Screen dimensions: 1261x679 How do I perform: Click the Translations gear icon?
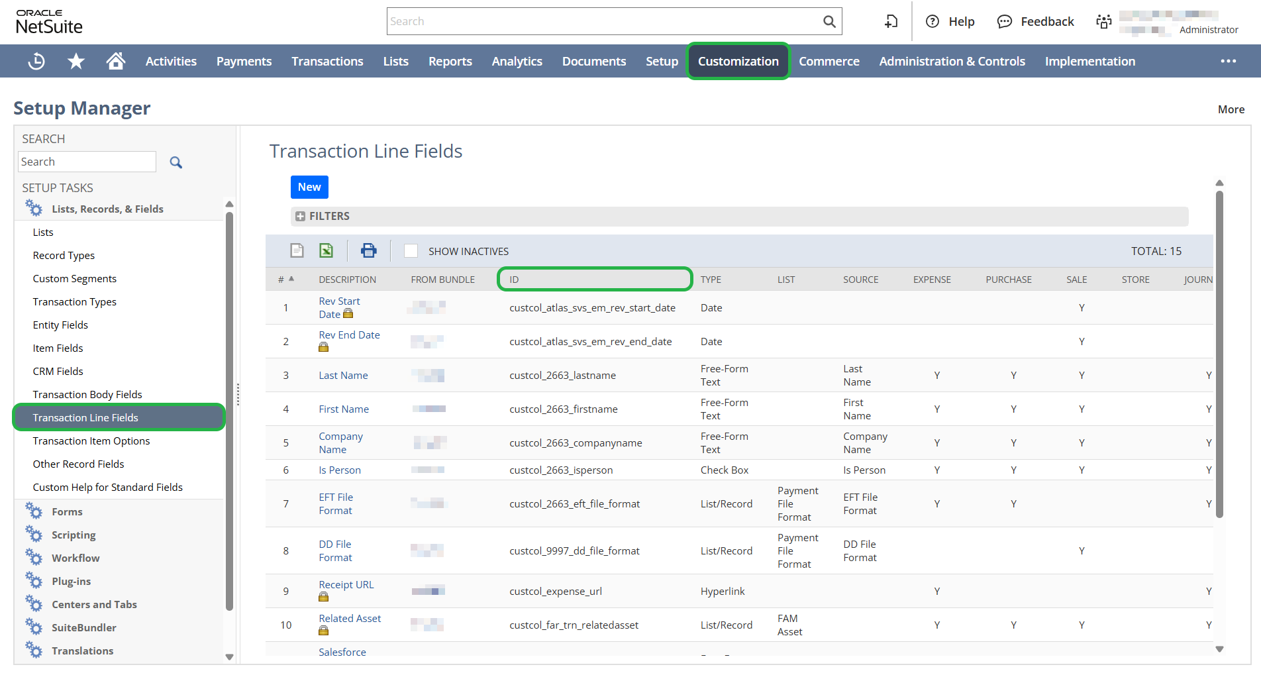pyautogui.click(x=34, y=650)
